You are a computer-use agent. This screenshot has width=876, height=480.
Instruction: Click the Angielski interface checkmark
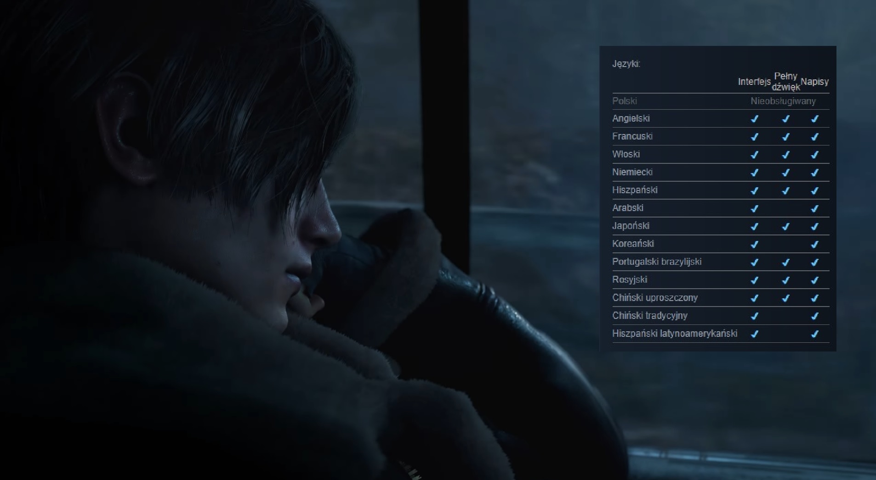tap(754, 119)
